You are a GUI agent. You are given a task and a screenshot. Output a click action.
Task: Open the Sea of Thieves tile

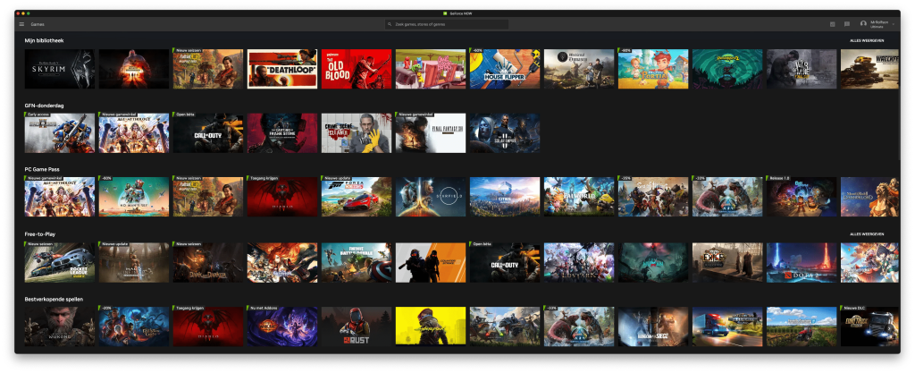653,198
